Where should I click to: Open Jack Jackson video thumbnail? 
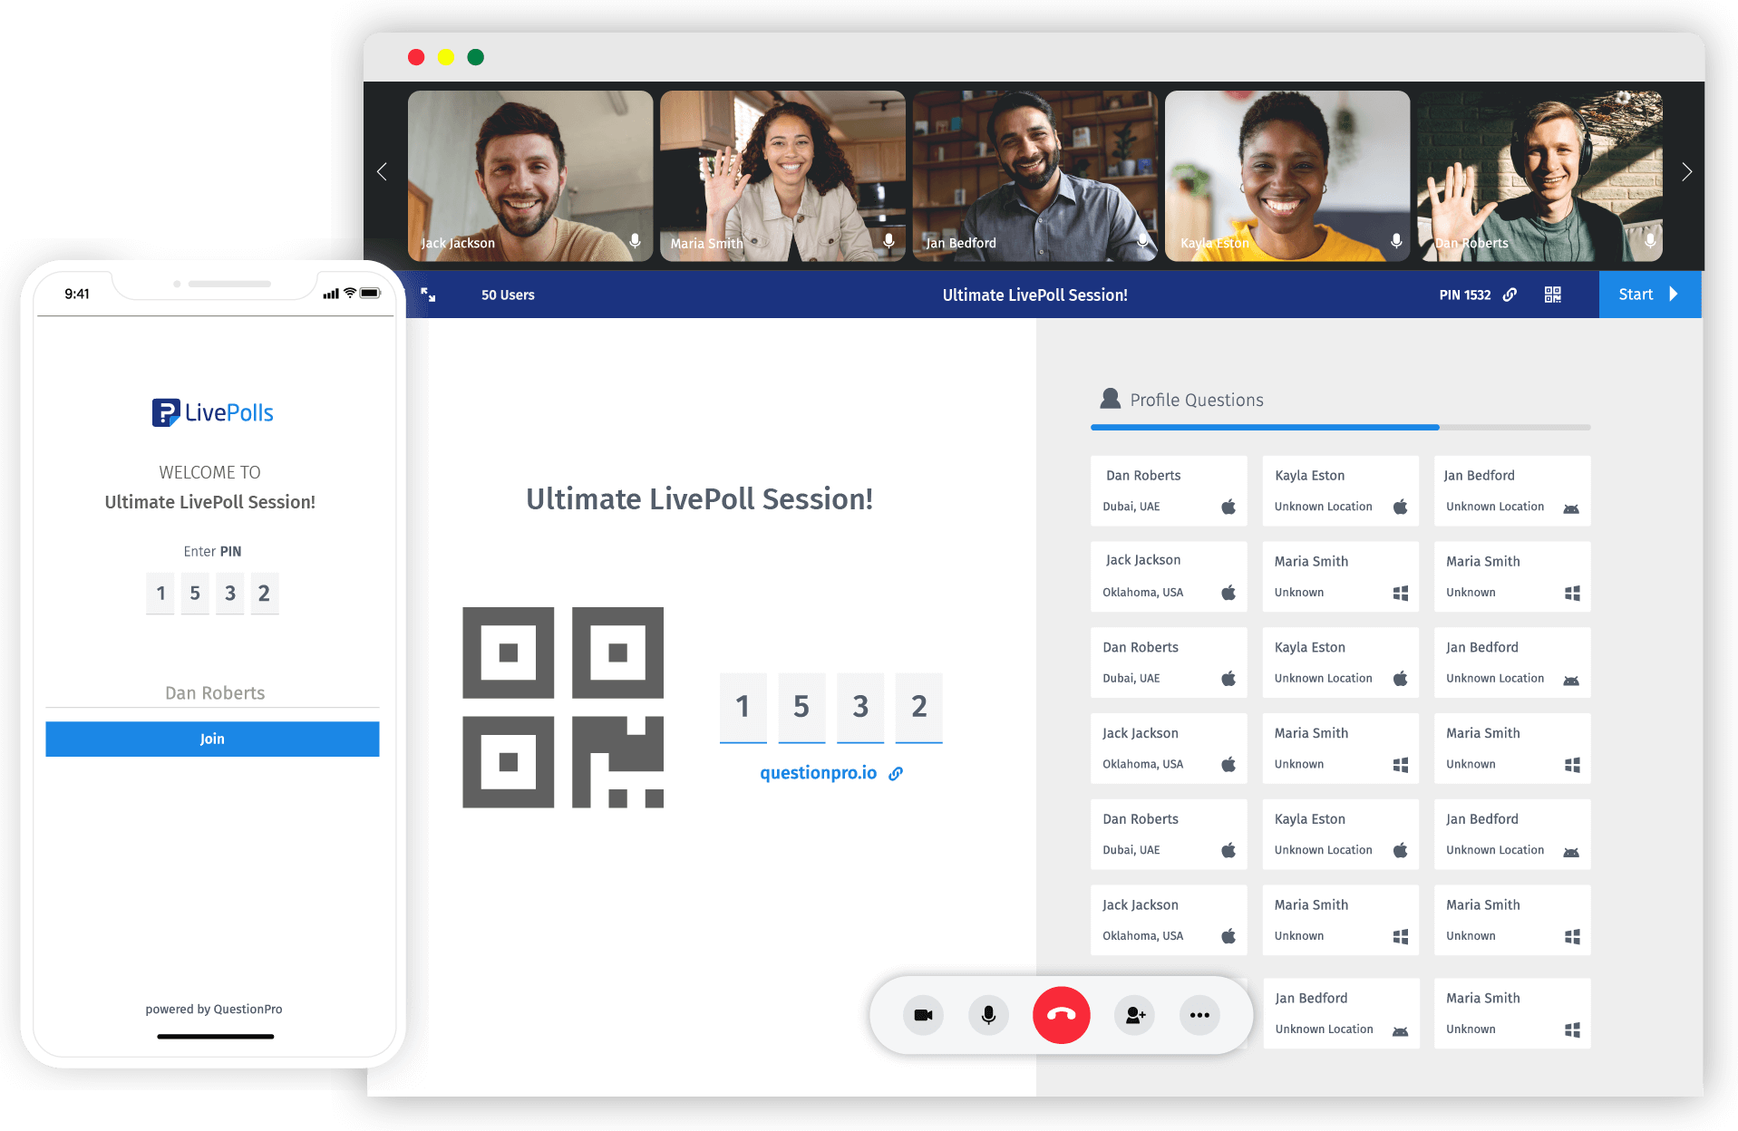530,176
